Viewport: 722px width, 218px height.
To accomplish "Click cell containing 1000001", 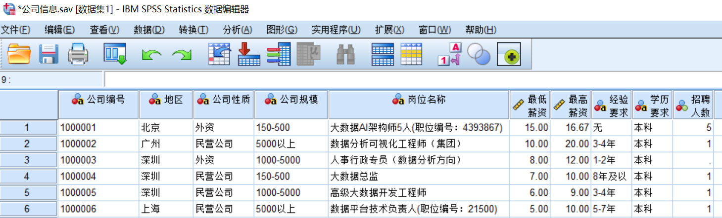I will (x=98, y=128).
